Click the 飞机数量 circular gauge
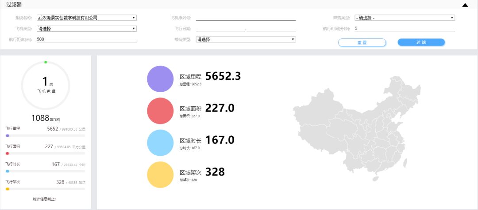 pyautogui.click(x=46, y=85)
